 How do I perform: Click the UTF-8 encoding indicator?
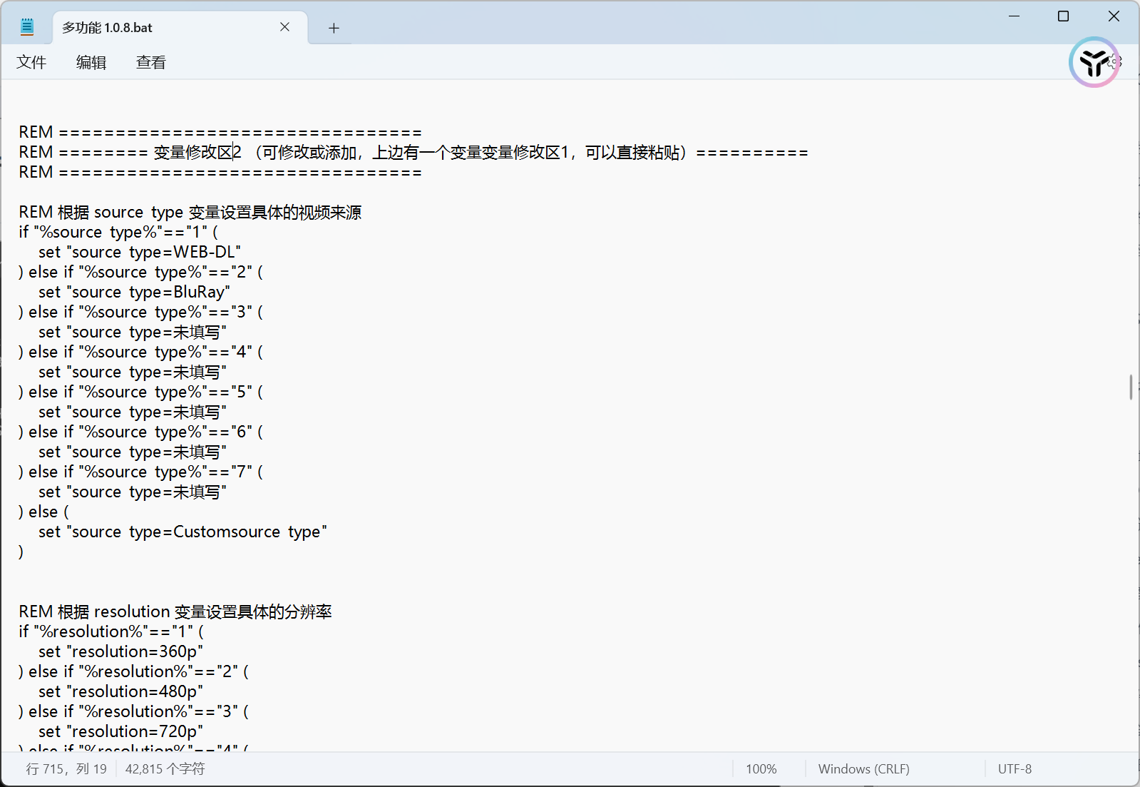pos(1015,769)
